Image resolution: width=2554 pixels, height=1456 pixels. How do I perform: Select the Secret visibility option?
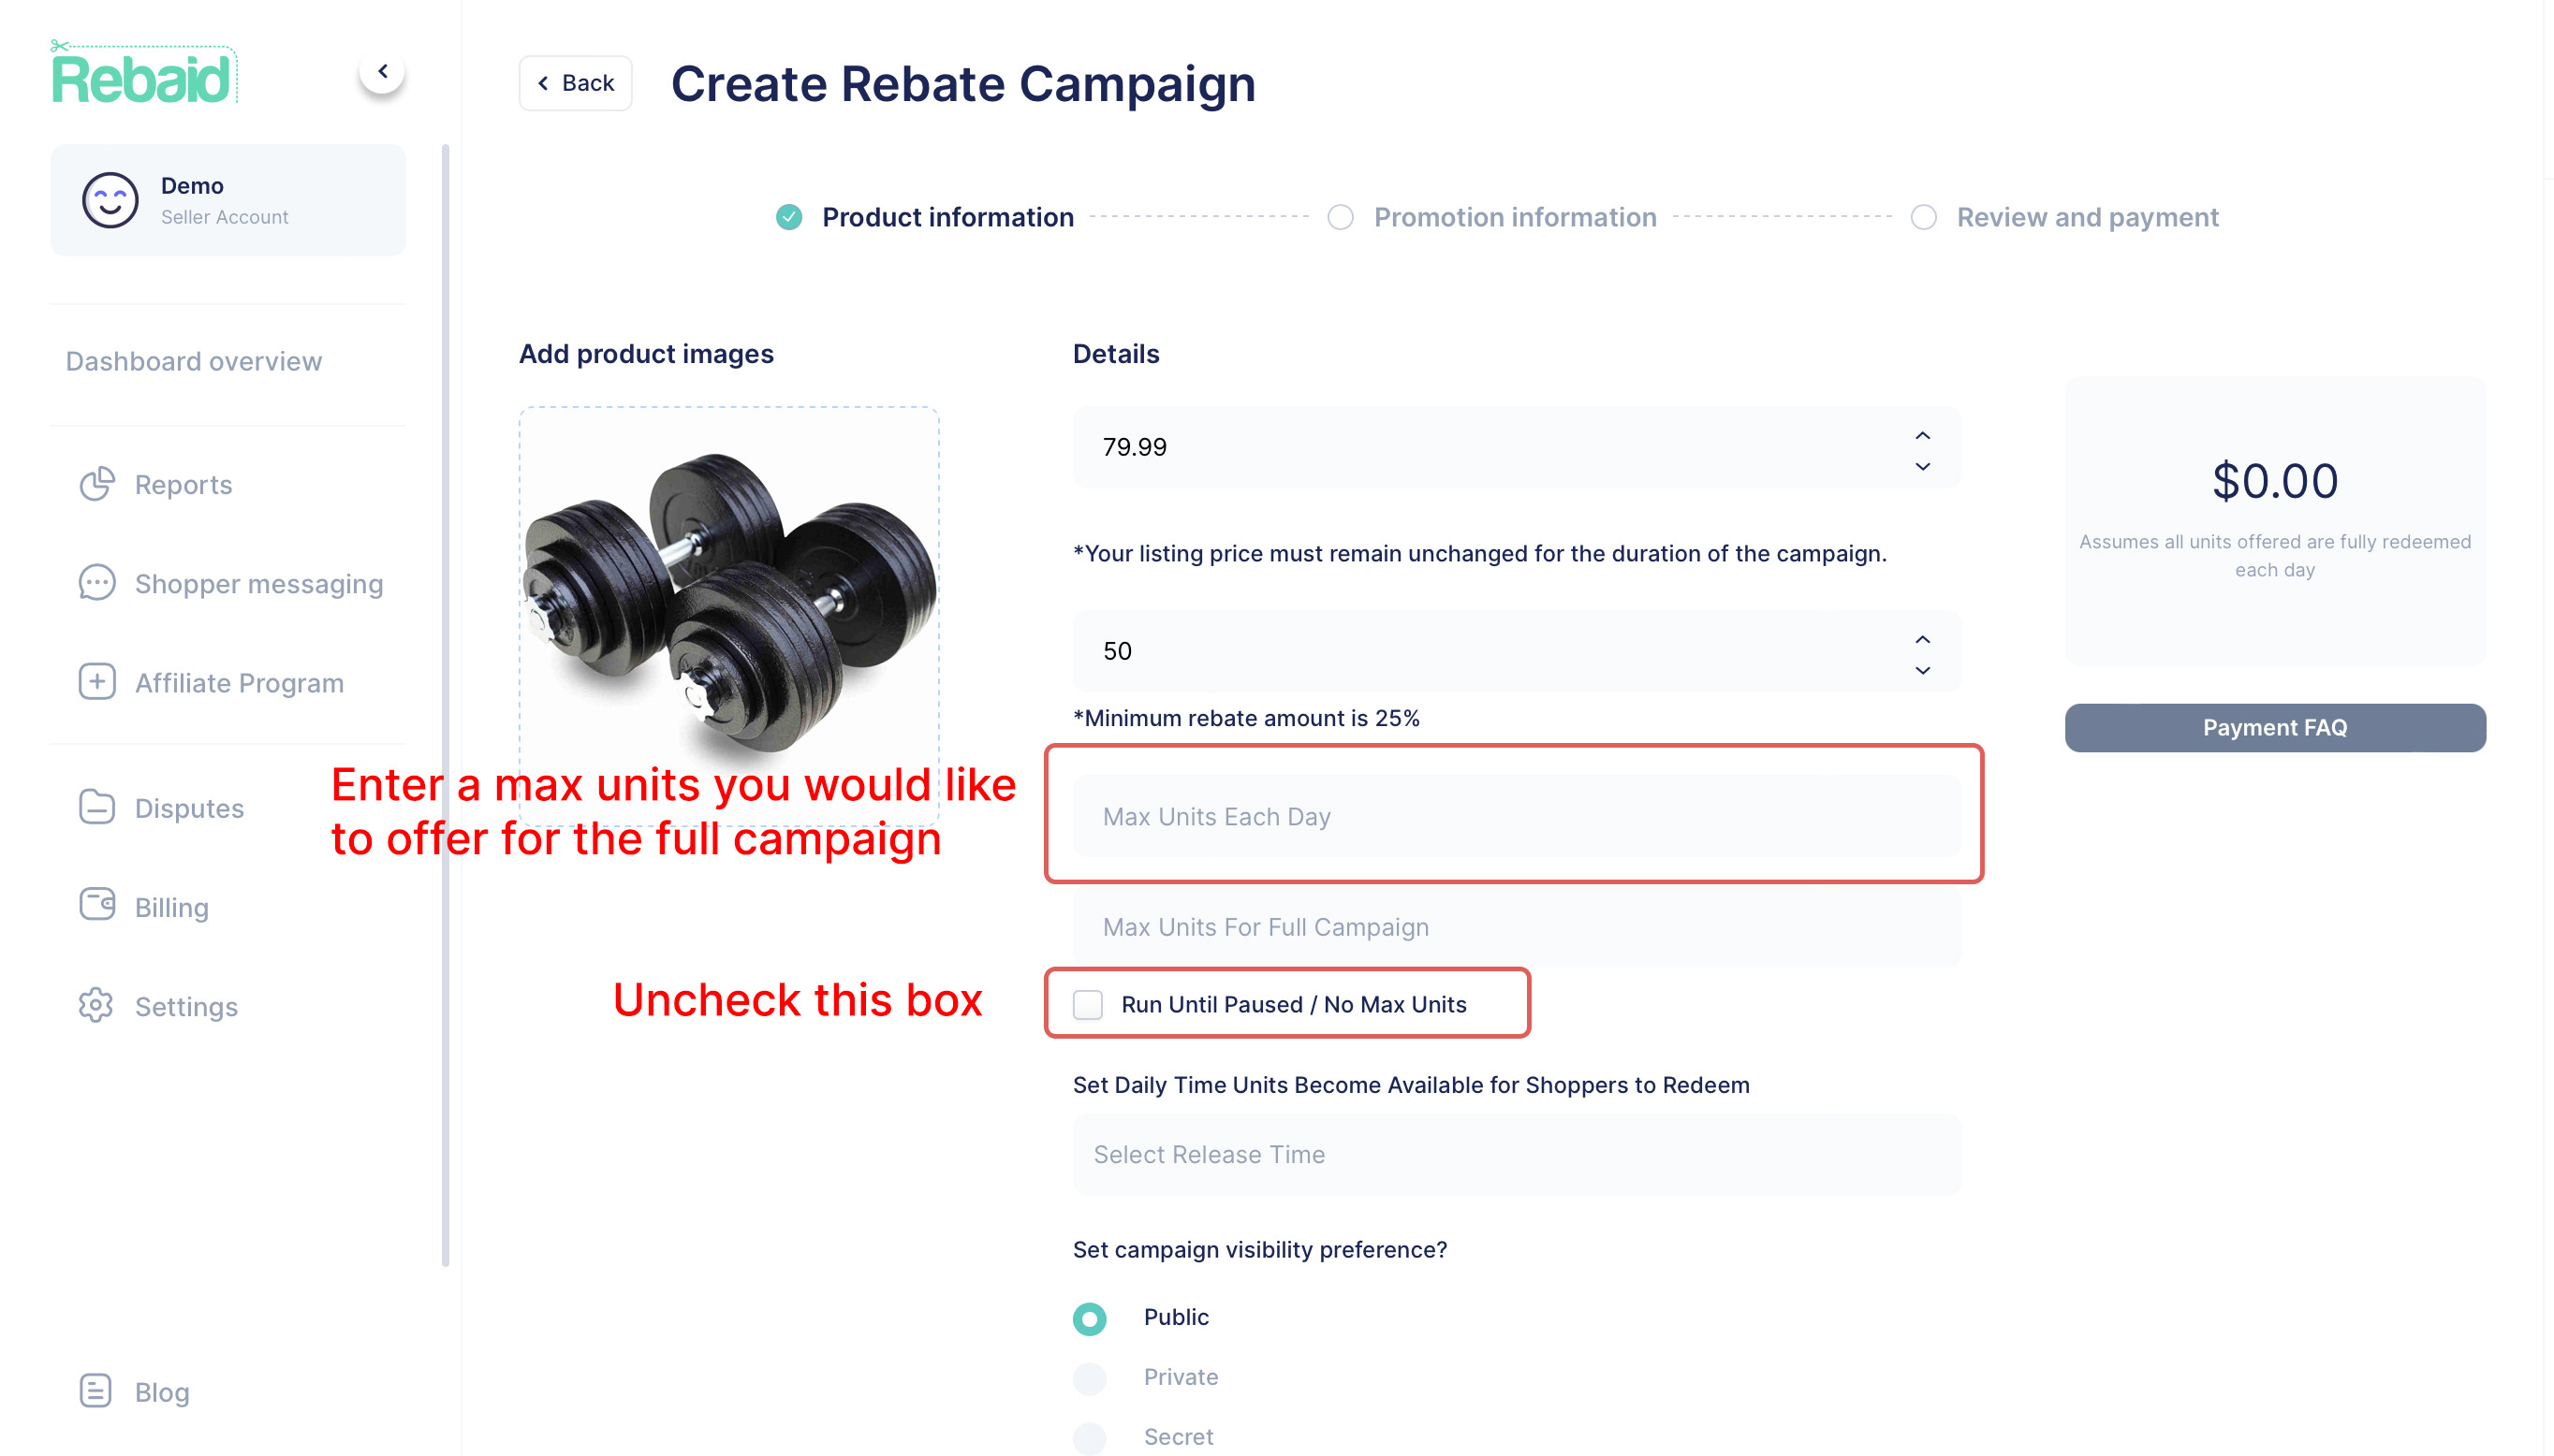point(1090,1437)
